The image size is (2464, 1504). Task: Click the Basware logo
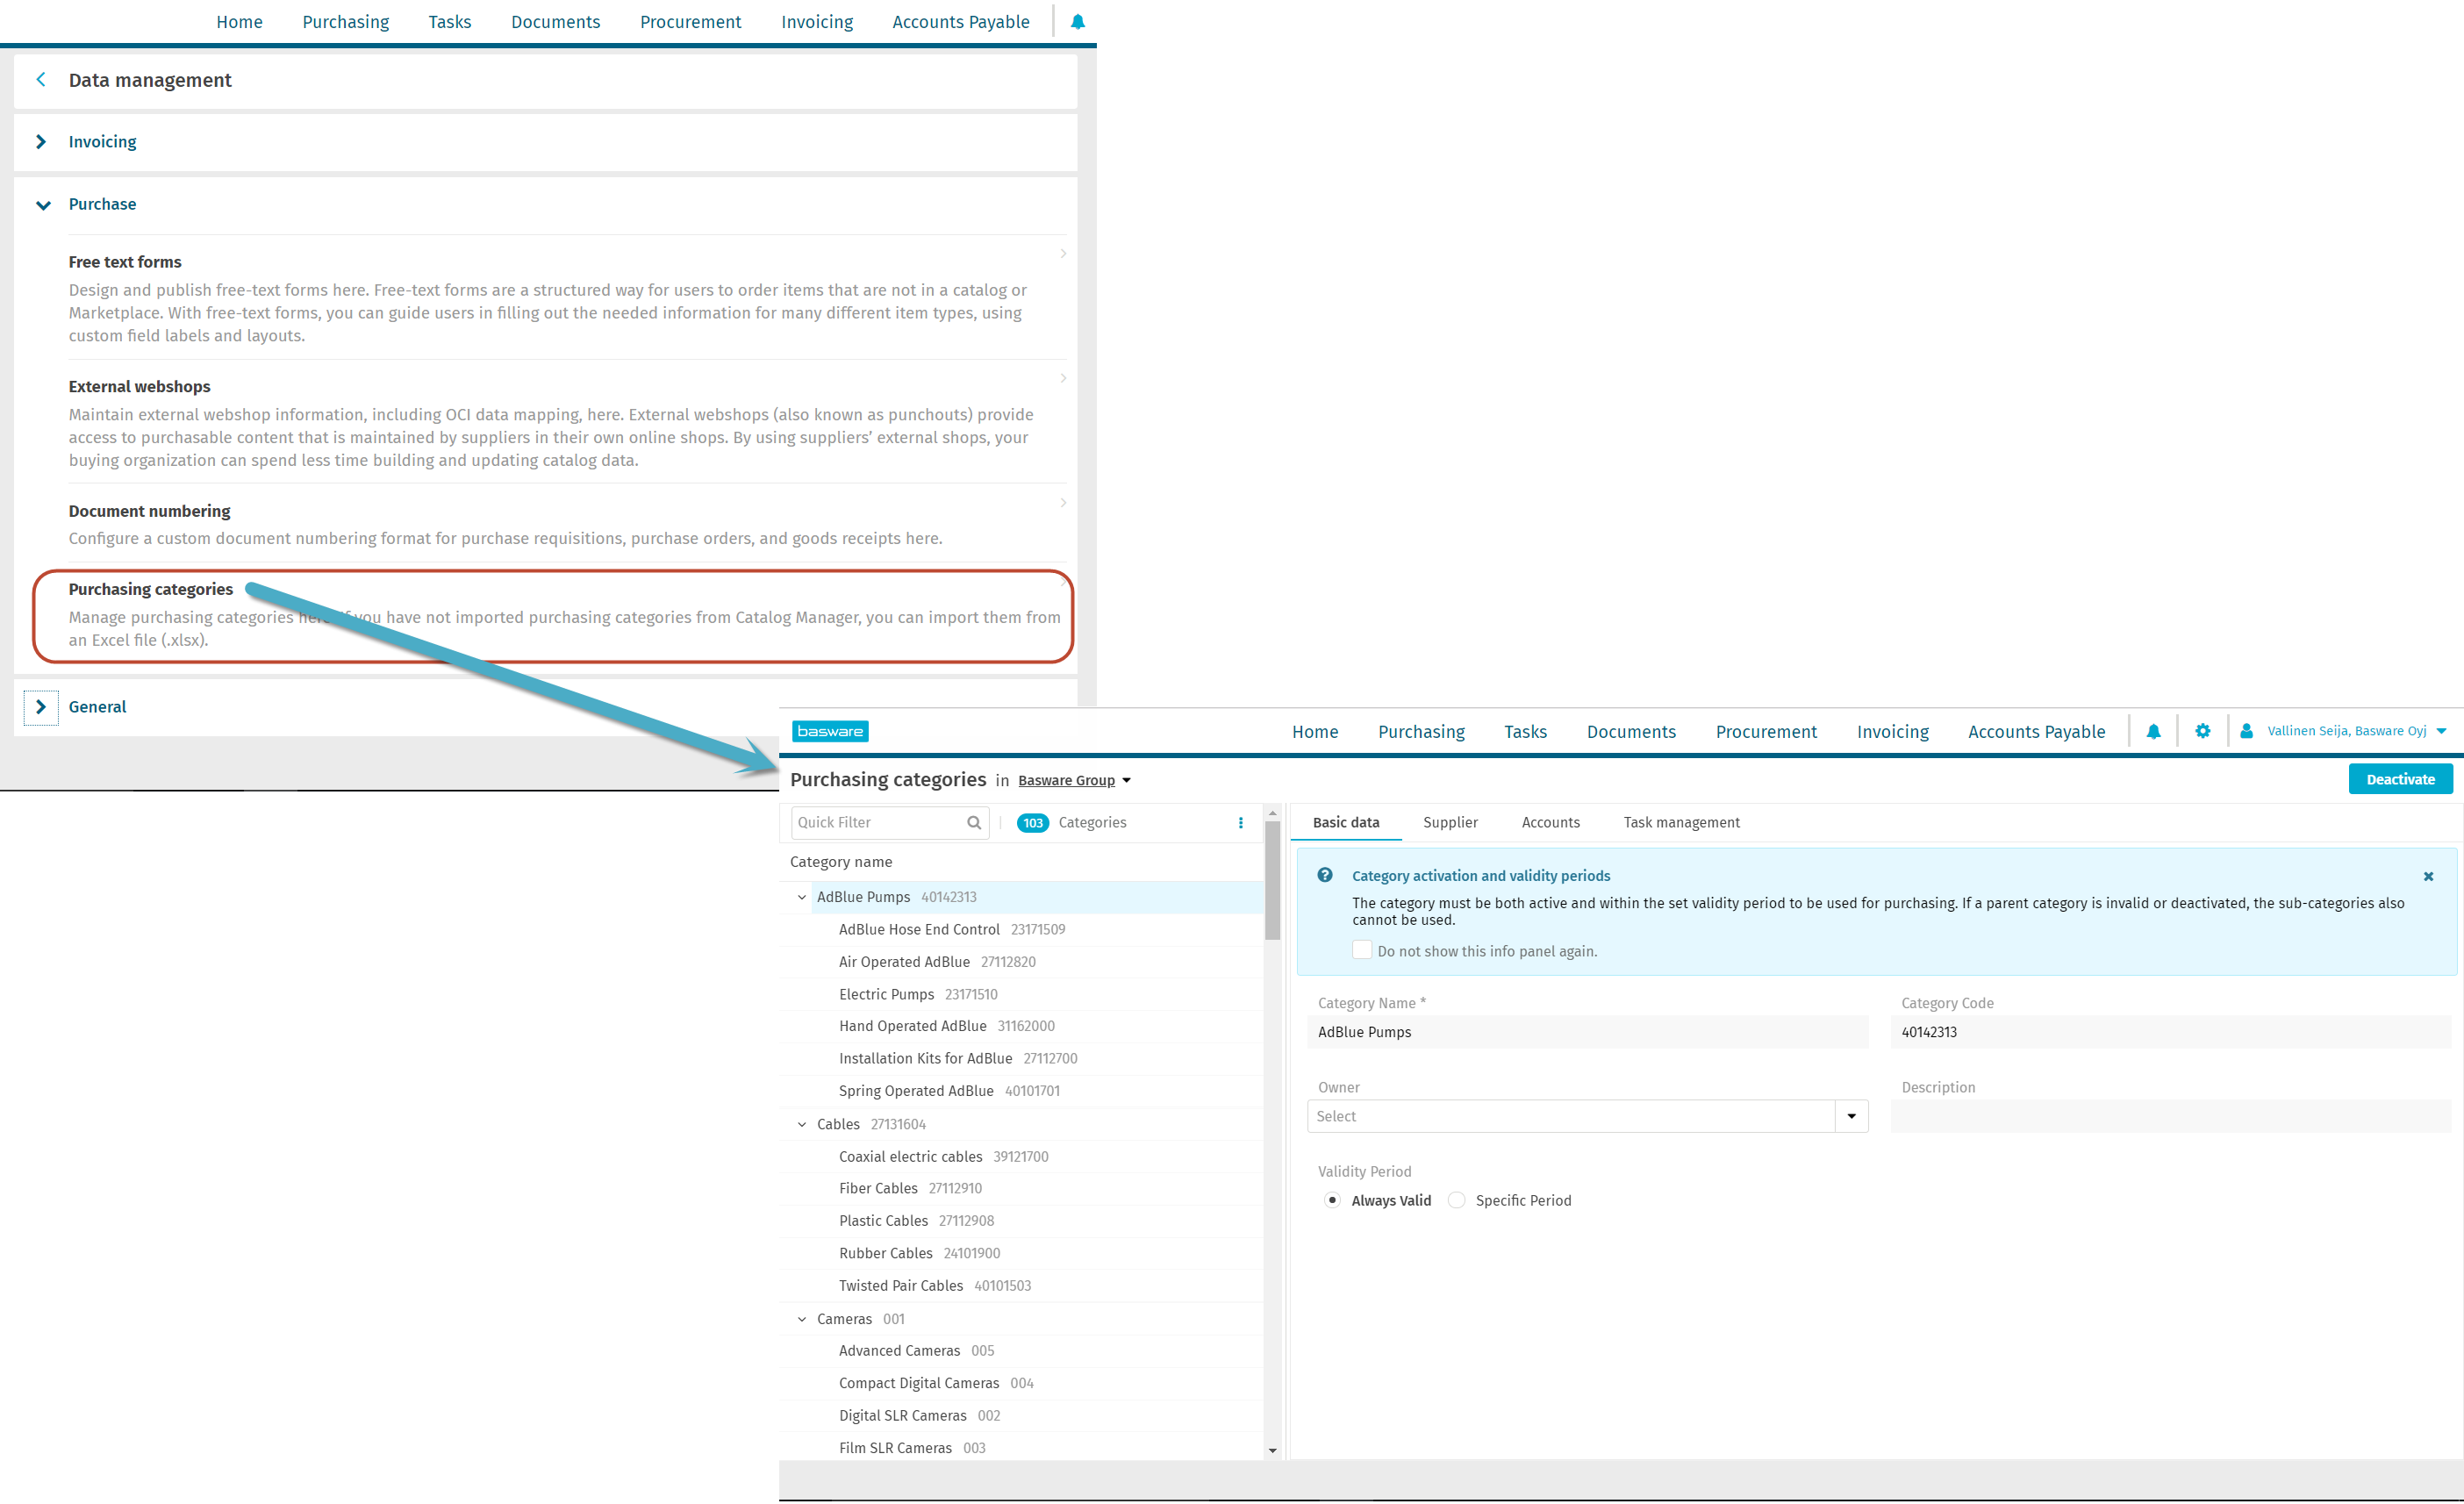tap(830, 731)
